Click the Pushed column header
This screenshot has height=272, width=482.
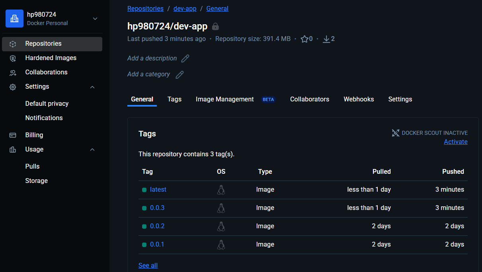coord(453,172)
